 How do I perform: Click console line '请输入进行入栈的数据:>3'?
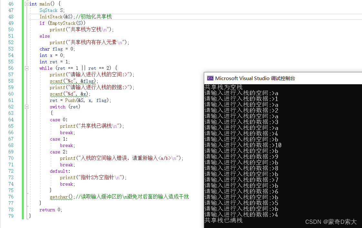click(241, 122)
